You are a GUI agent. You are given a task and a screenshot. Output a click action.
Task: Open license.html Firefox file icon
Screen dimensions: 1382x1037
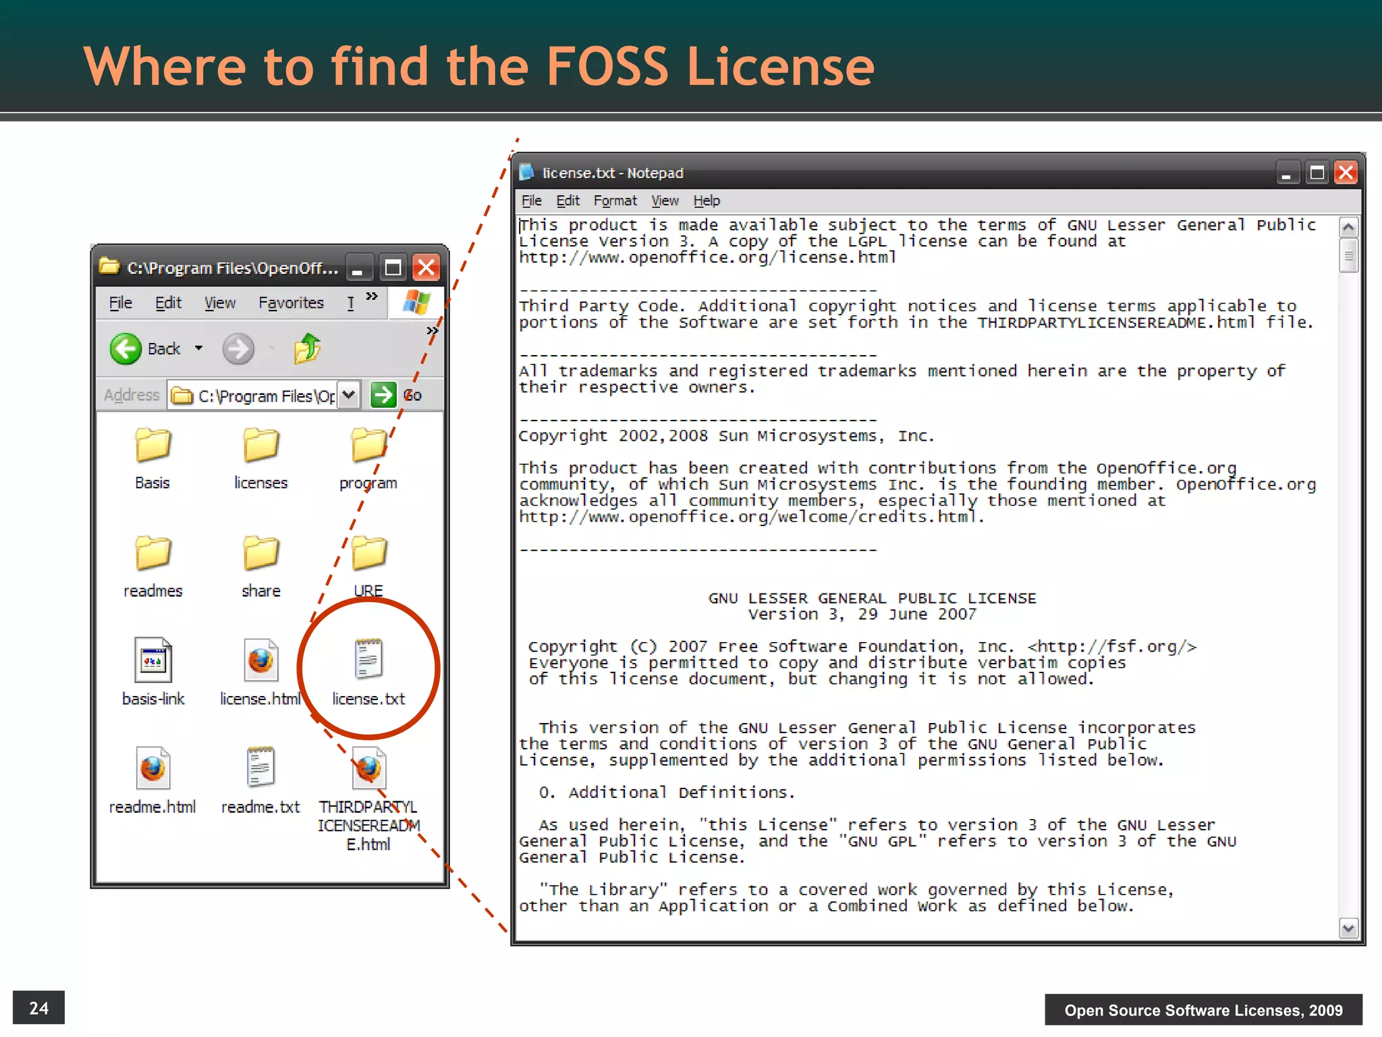point(260,661)
